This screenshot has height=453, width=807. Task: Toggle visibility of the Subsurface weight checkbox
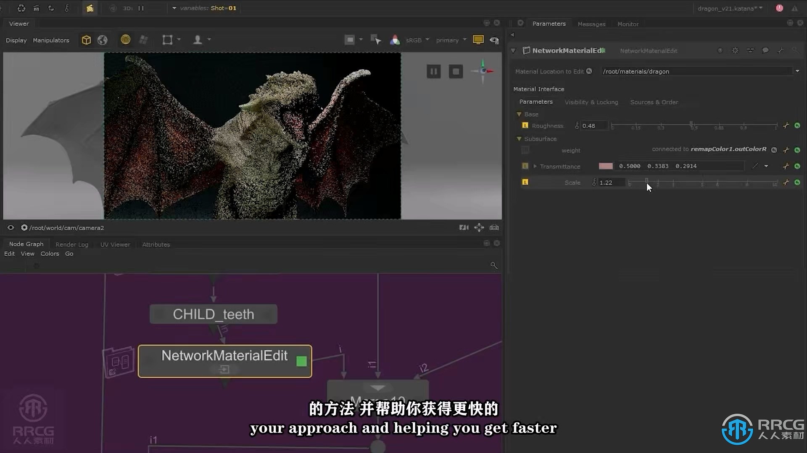[x=525, y=150]
